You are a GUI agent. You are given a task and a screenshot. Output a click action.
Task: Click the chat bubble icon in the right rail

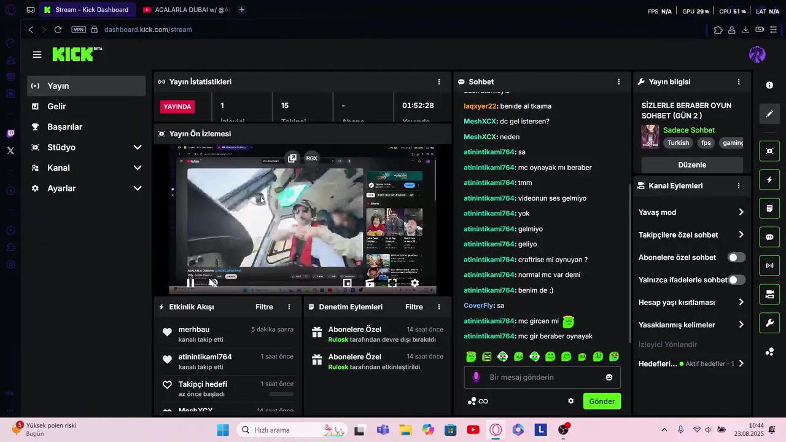coord(769,237)
